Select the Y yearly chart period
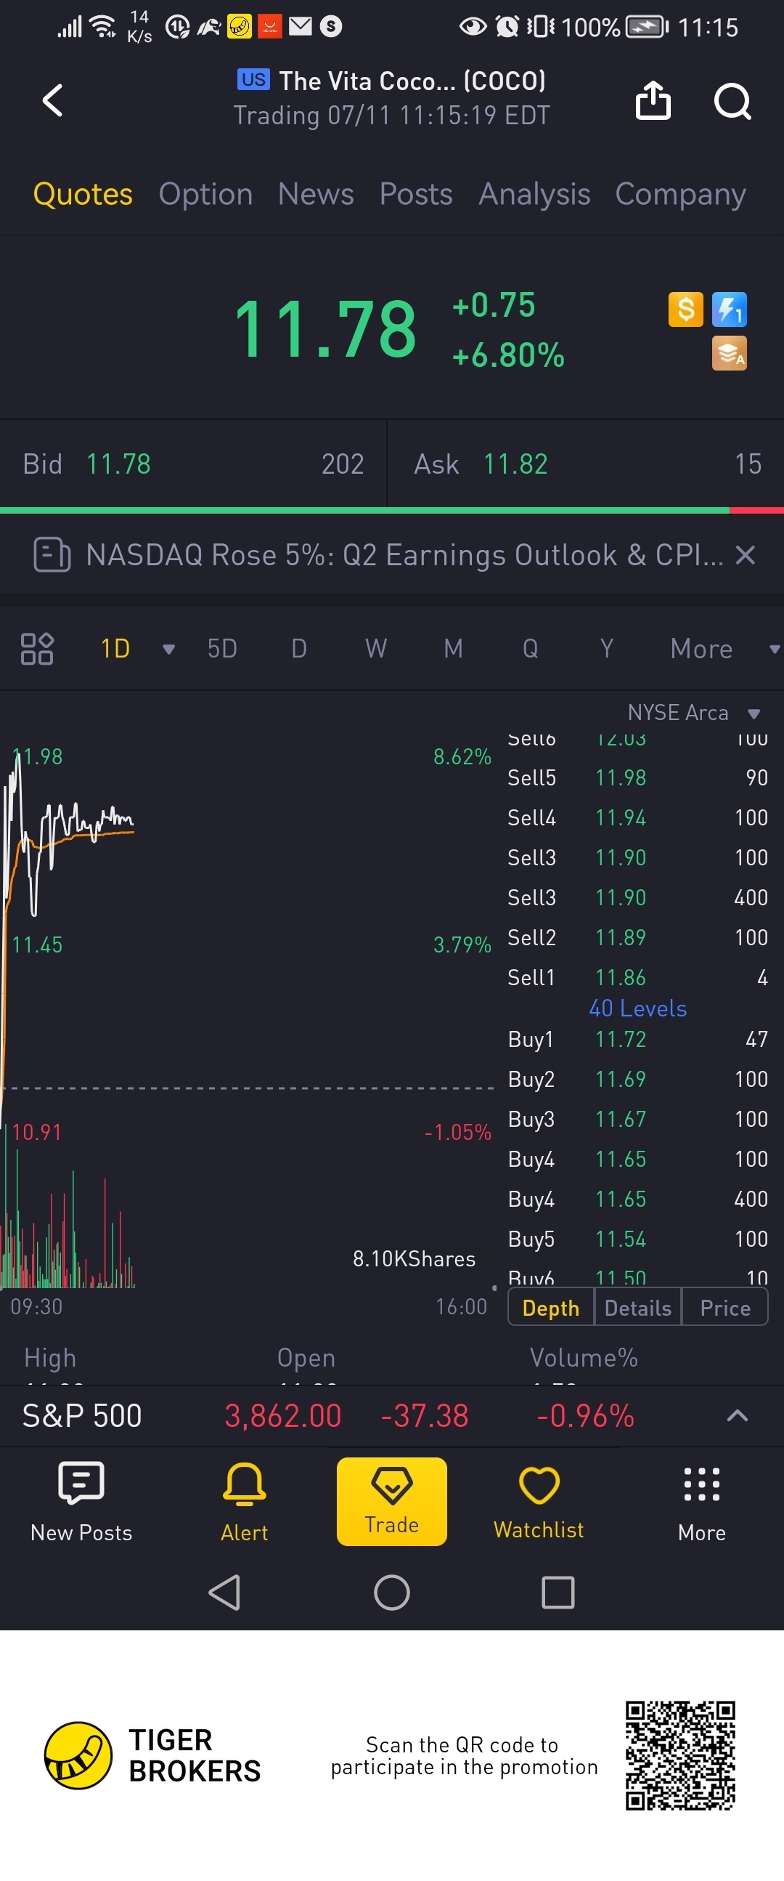784x1881 pixels. coord(606,648)
